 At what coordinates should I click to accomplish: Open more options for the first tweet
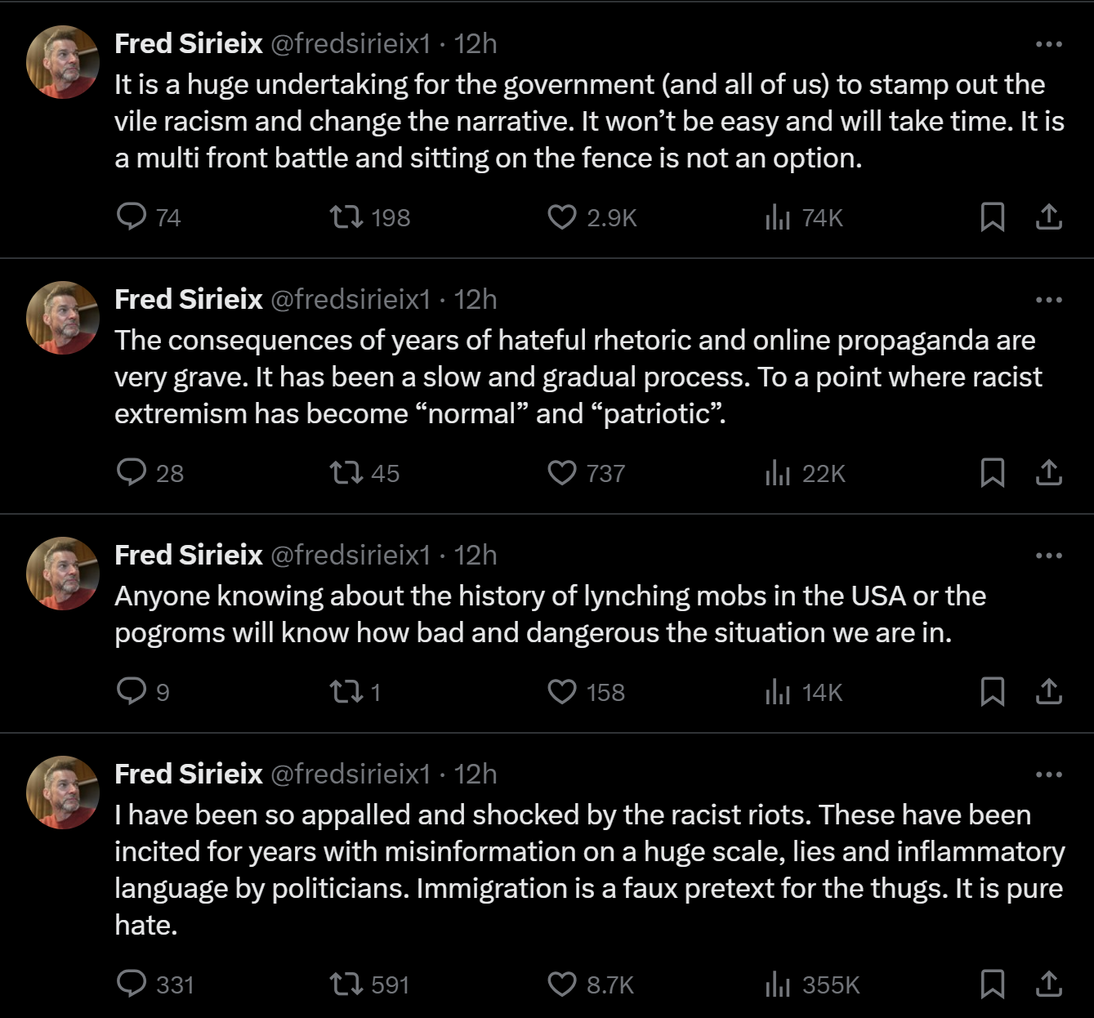1048,44
